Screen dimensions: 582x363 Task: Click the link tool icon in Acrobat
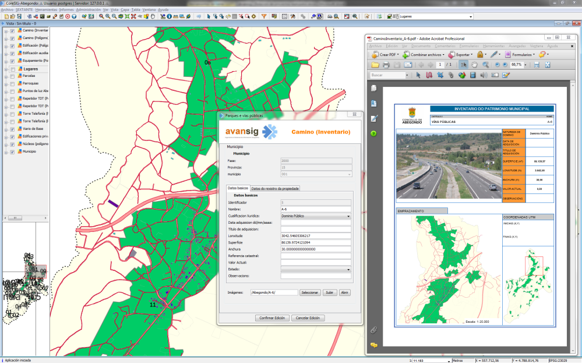[x=451, y=75]
